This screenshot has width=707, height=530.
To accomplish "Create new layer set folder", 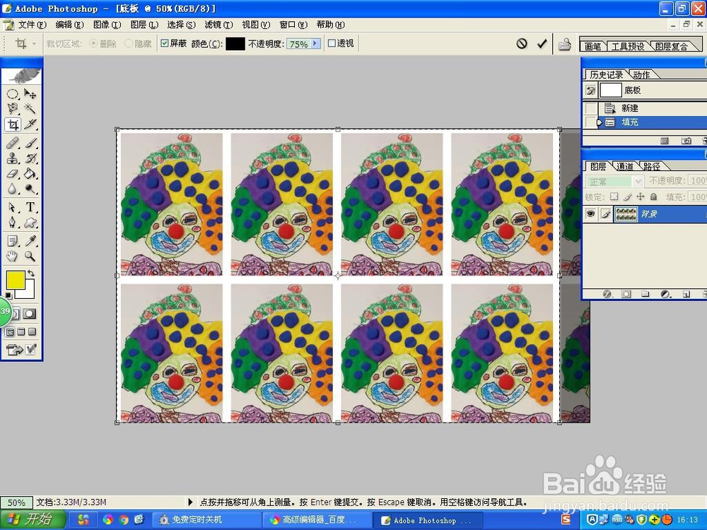I will [645, 294].
